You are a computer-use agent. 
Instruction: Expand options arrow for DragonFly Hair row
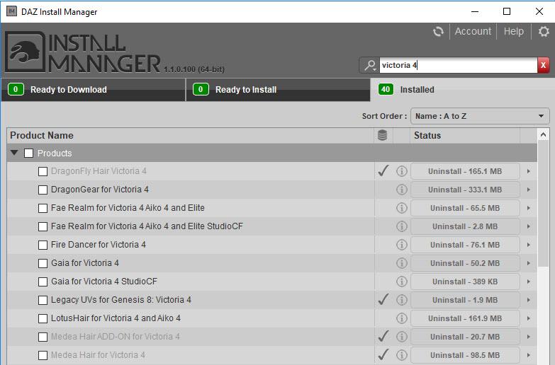click(529, 171)
